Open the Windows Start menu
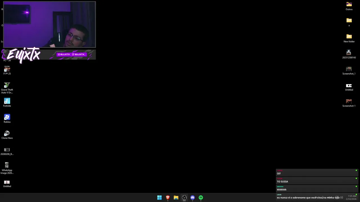Viewport: 360px width, 202px height. click(x=159, y=198)
